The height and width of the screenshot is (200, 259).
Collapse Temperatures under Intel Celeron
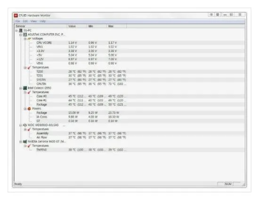[x=25, y=92]
